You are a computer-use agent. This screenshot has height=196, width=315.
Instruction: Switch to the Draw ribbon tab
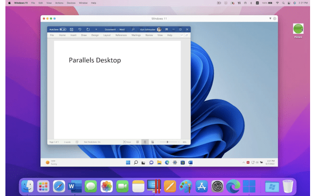(84, 35)
